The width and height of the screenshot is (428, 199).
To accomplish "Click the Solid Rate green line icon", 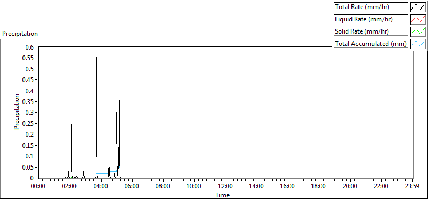I will pyautogui.click(x=418, y=31).
